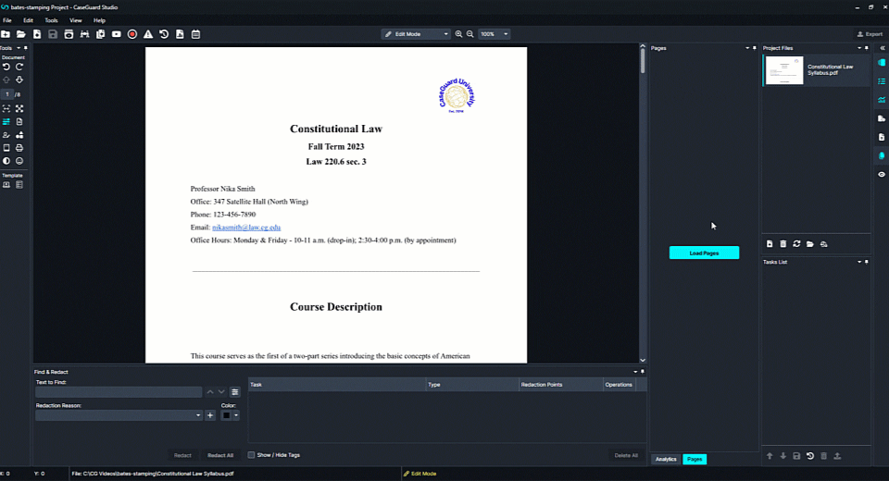
Task: Click the Delete All button
Action: (626, 455)
